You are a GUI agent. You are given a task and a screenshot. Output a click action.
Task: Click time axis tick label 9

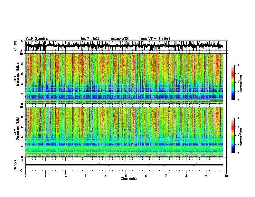(x=206, y=176)
